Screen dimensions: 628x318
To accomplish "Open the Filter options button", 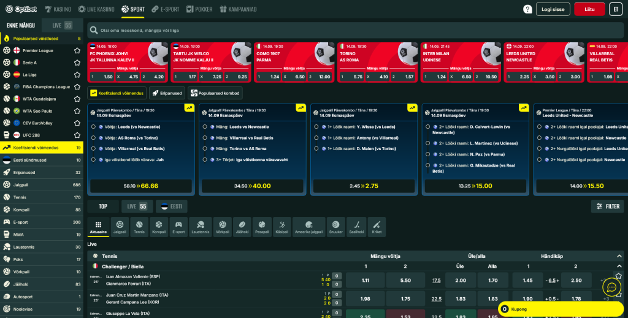I will click(608, 206).
